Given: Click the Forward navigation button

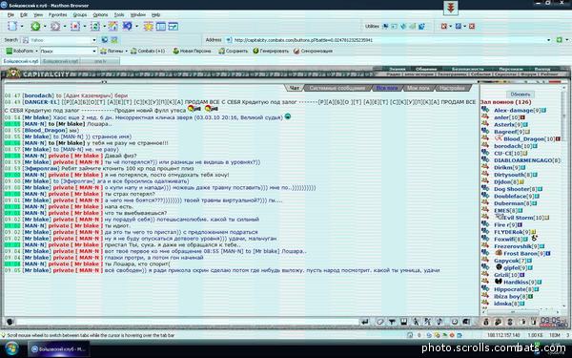Looking at the screenshot, I should (55, 26).
